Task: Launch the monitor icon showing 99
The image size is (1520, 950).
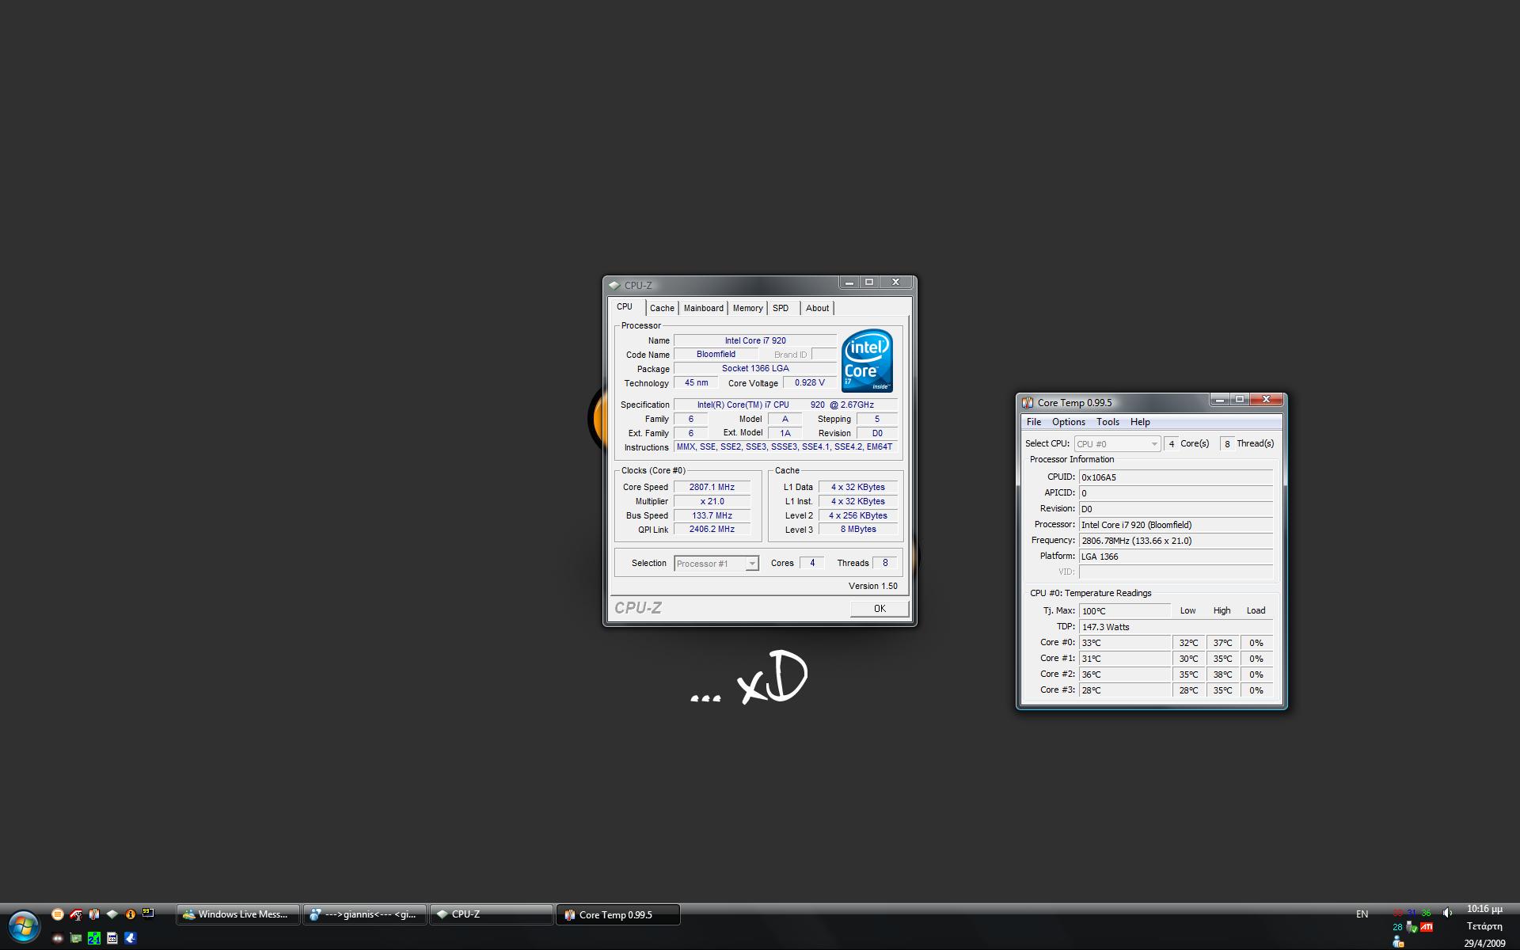Action: [x=148, y=913]
